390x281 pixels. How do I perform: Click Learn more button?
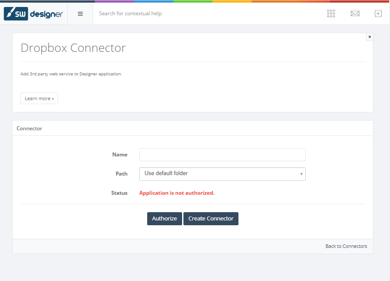39,98
